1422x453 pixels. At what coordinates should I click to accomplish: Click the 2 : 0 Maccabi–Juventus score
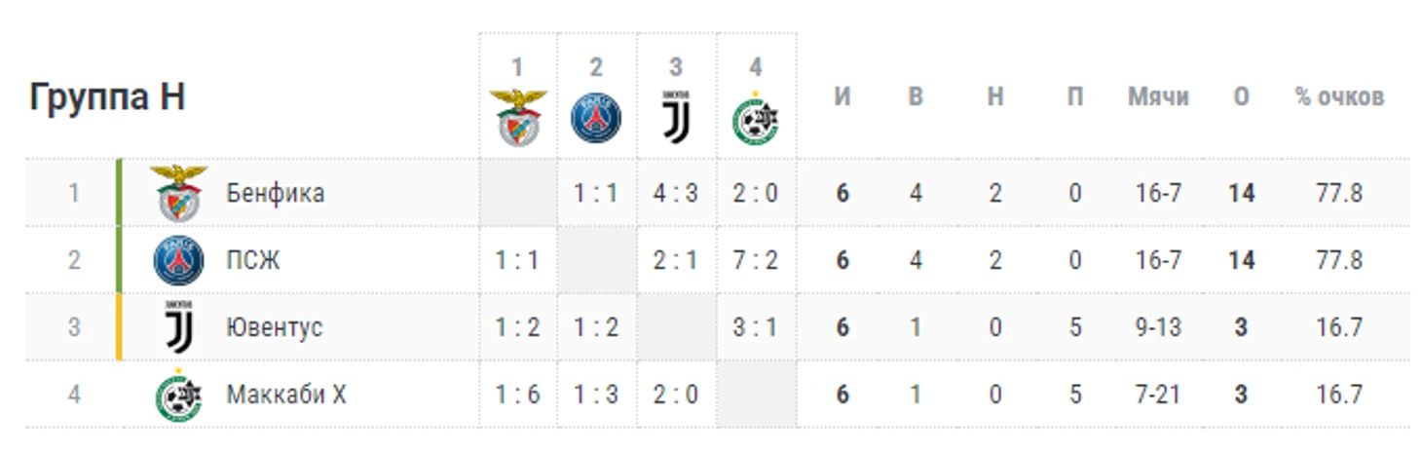[x=676, y=395]
